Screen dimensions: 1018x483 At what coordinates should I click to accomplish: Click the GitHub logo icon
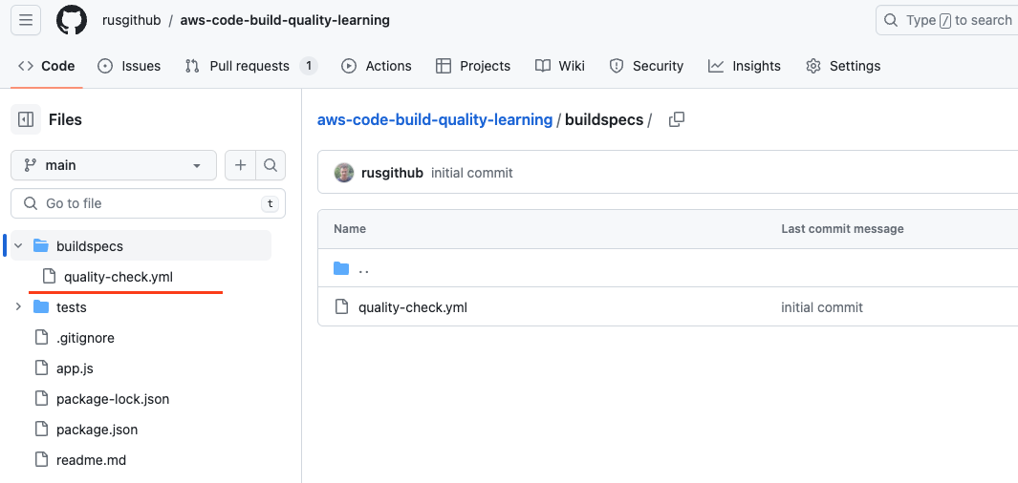[x=72, y=20]
